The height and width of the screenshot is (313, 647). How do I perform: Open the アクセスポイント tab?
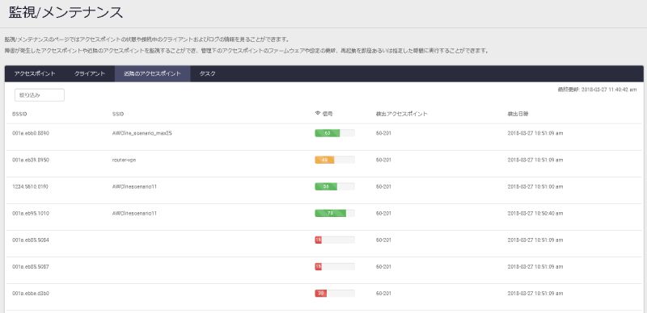coord(35,73)
